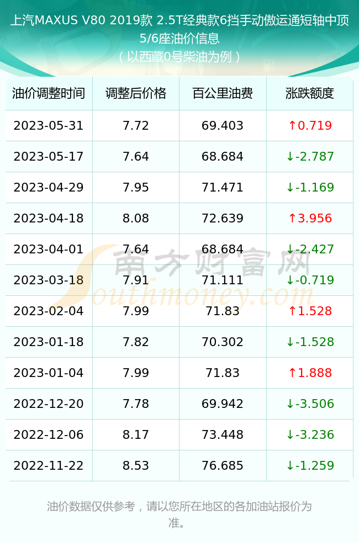Click the 调整后价格 column header

click(136, 93)
